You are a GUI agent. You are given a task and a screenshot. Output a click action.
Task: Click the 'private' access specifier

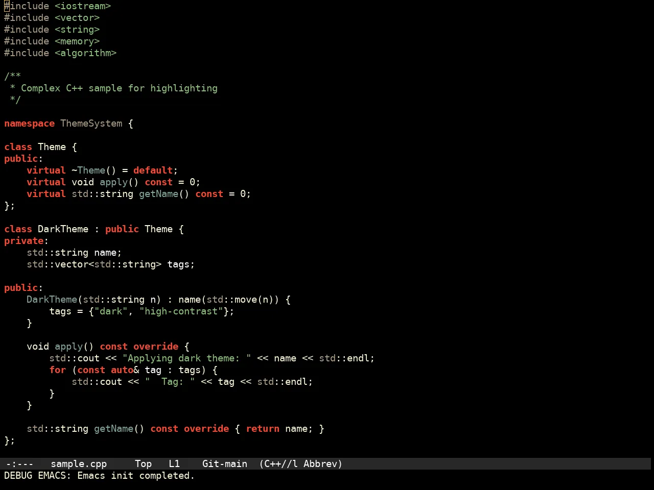coord(24,241)
